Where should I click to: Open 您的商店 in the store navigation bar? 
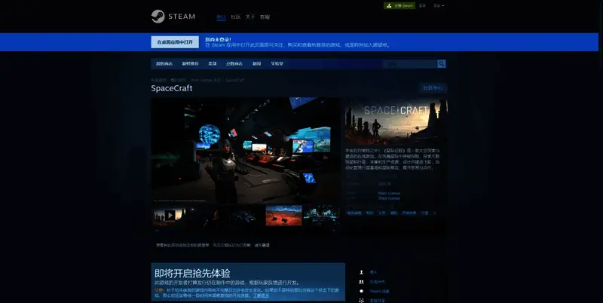[x=164, y=64]
